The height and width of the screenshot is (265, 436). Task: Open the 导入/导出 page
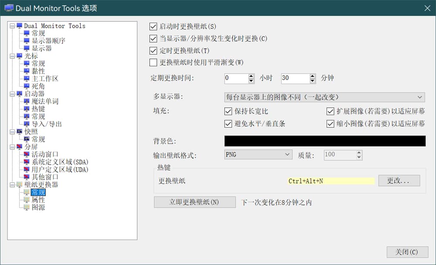(x=47, y=124)
